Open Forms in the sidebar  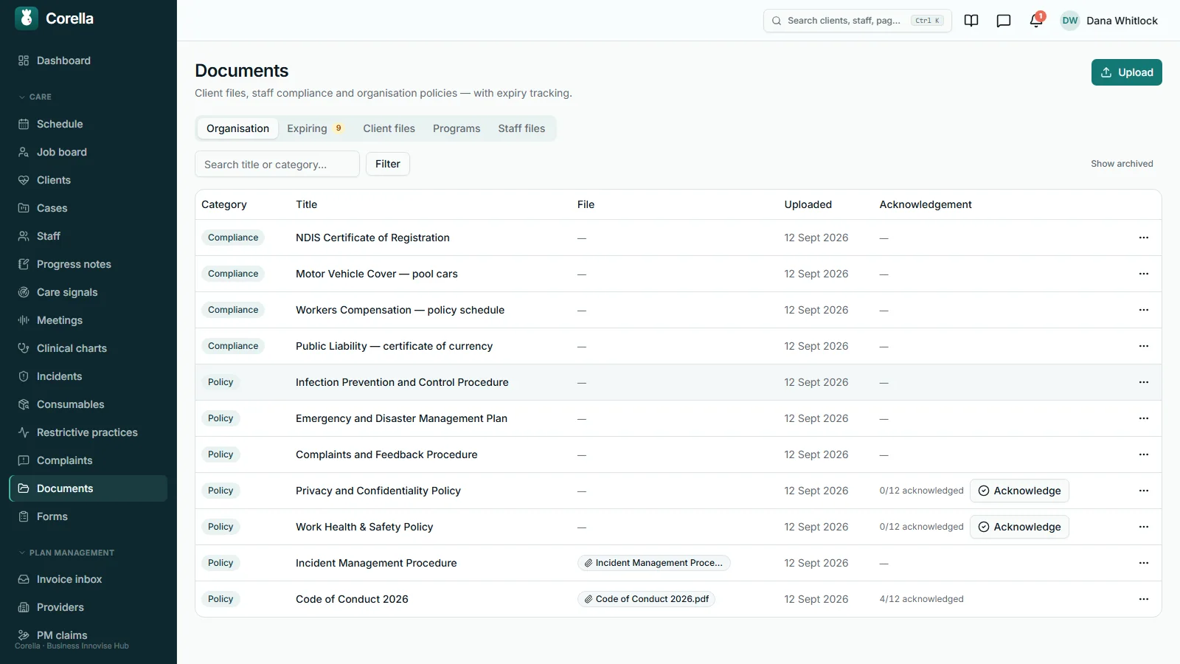(x=88, y=516)
